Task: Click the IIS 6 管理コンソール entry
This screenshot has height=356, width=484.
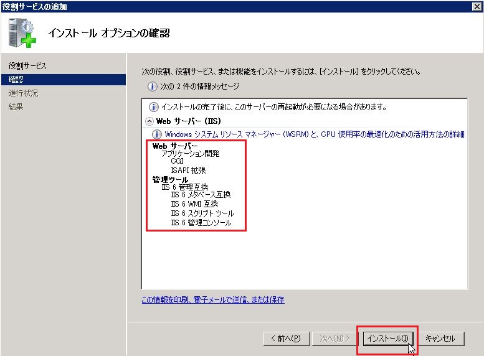Action: (201, 223)
